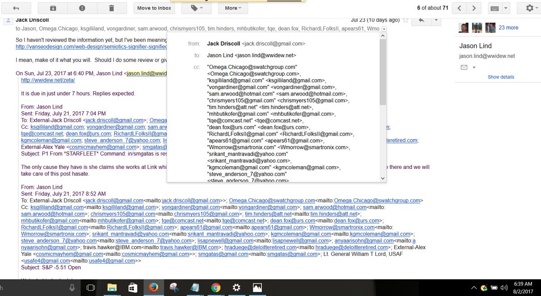
Task: Archive this conversation
Action: coord(53,8)
